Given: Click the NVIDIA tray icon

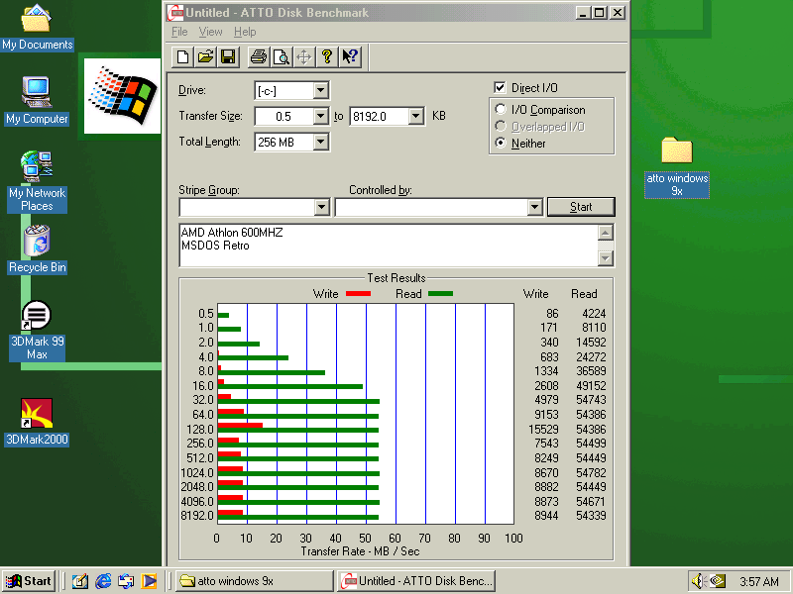Looking at the screenshot, I should pyautogui.click(x=717, y=581).
